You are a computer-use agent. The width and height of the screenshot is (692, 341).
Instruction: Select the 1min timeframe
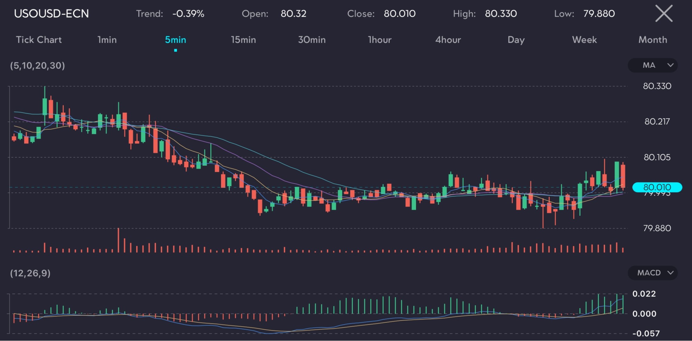tap(107, 40)
